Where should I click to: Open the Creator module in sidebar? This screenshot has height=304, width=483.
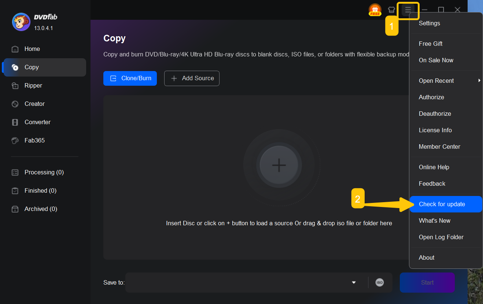click(34, 104)
